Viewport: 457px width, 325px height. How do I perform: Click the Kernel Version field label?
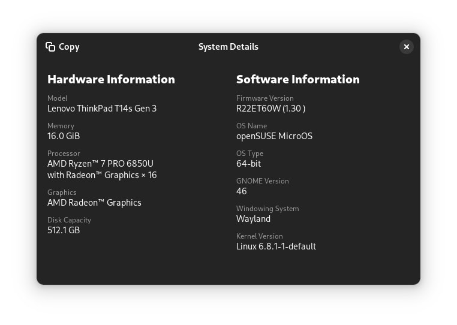(x=259, y=236)
